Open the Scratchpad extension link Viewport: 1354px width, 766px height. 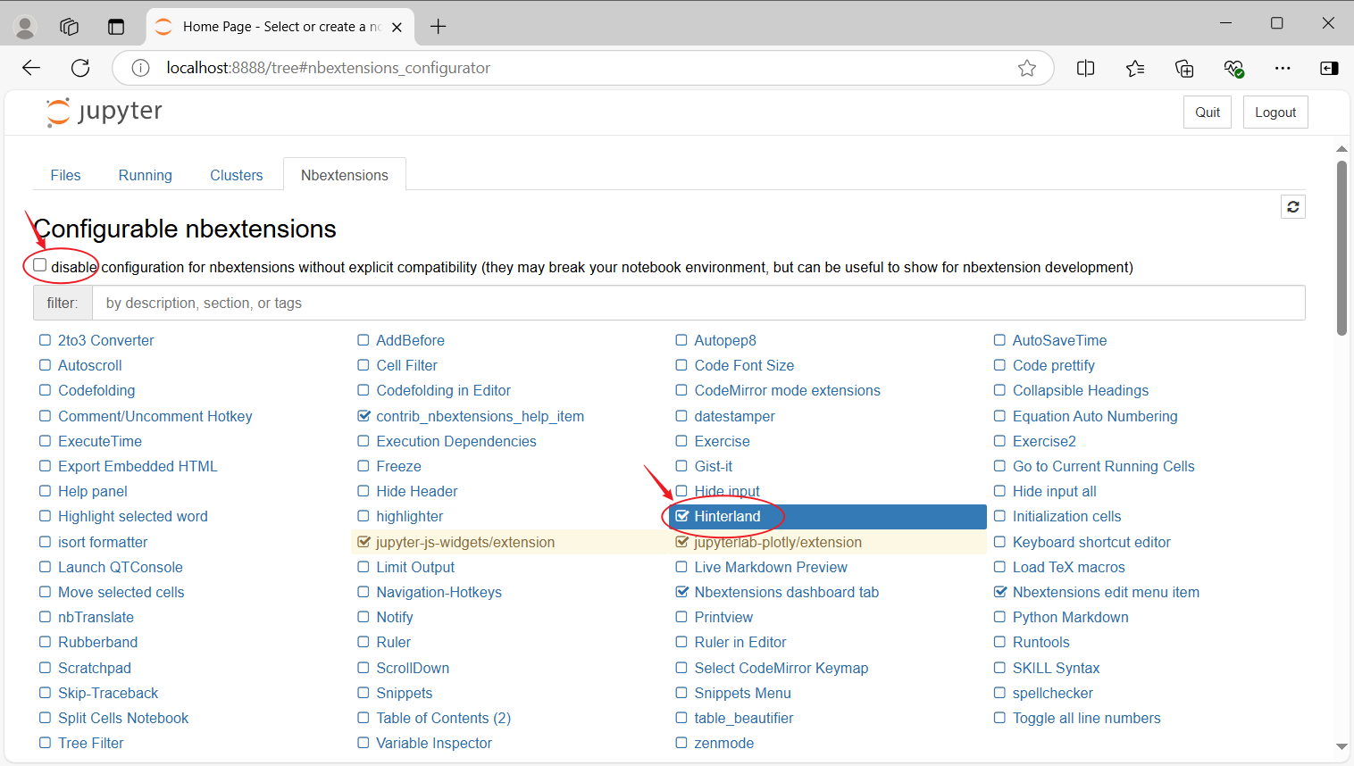point(95,668)
